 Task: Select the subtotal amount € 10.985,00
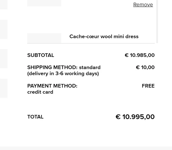click(139, 55)
